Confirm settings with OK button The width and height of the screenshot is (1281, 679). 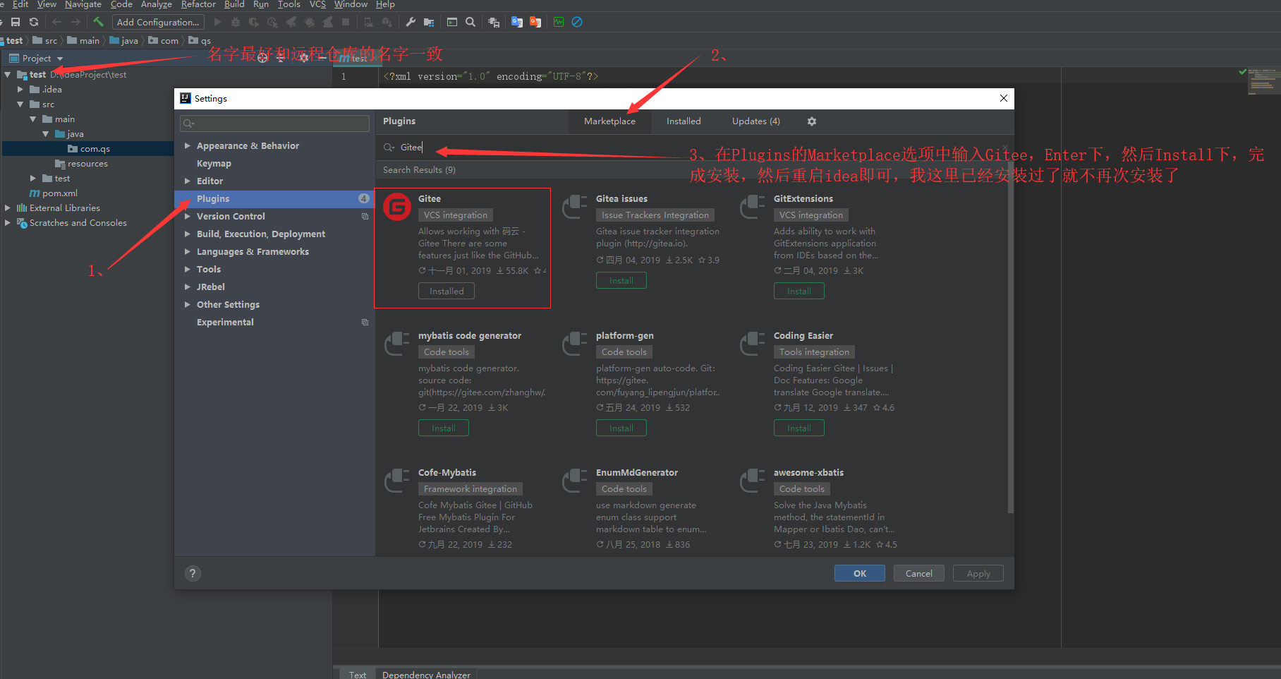point(860,573)
